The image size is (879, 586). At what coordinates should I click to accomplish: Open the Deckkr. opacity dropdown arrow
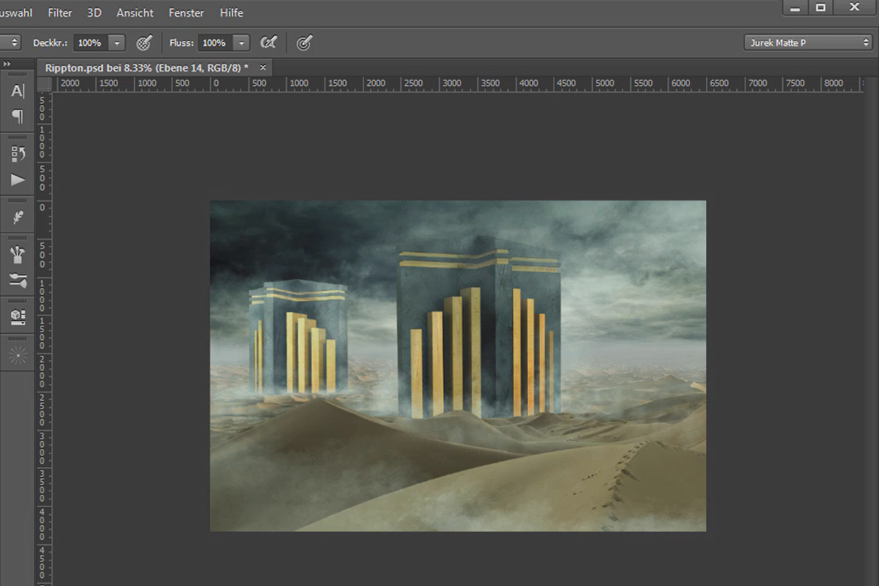117,42
